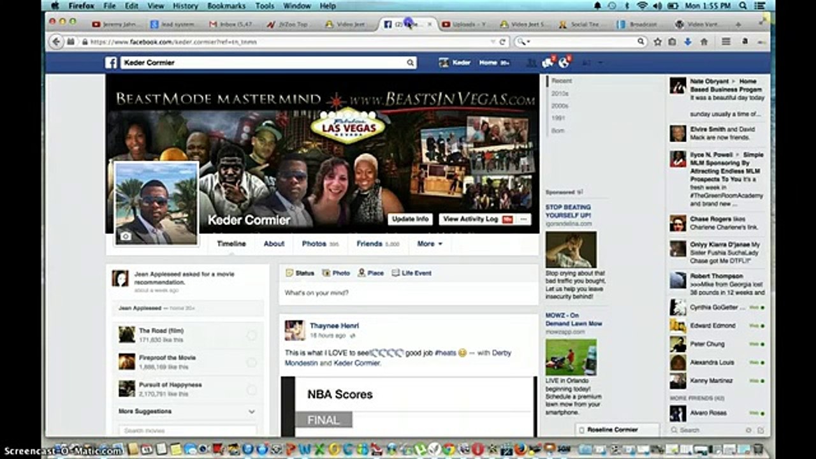Open the Bookmarks menu
This screenshot has width=816, height=459.
tap(226, 6)
